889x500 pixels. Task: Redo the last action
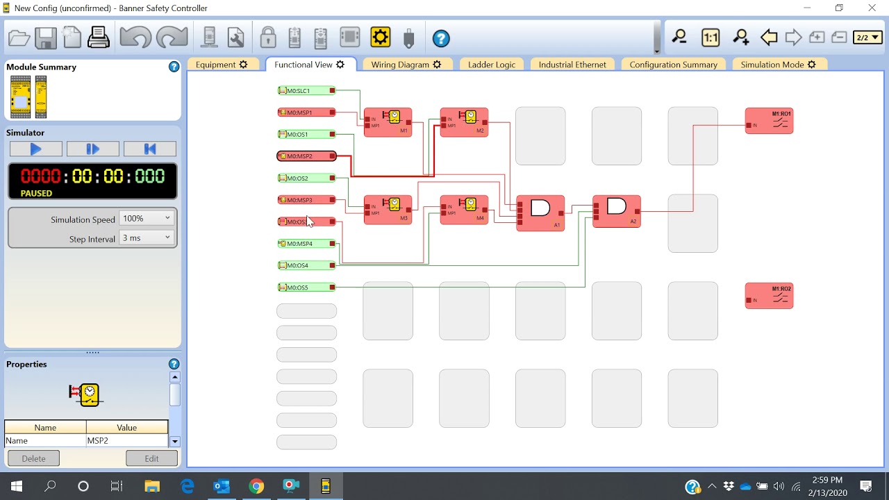coord(172,37)
